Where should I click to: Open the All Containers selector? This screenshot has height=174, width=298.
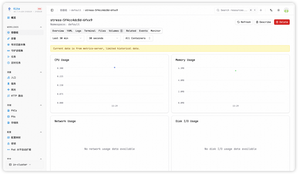pos(138,38)
